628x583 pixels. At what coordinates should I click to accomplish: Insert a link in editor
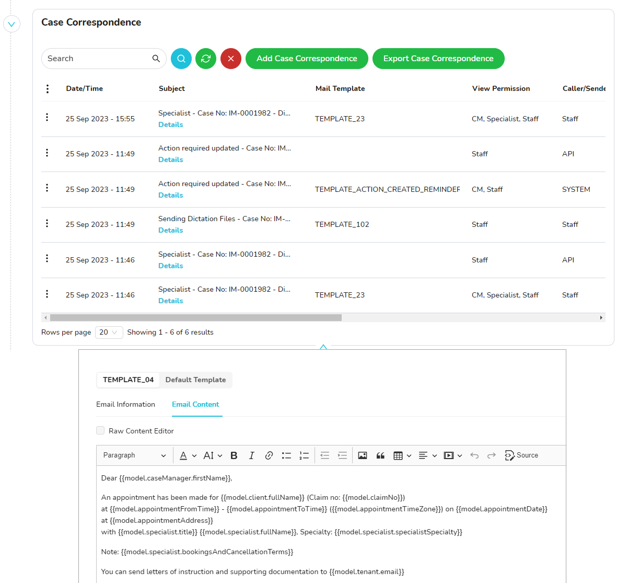269,455
